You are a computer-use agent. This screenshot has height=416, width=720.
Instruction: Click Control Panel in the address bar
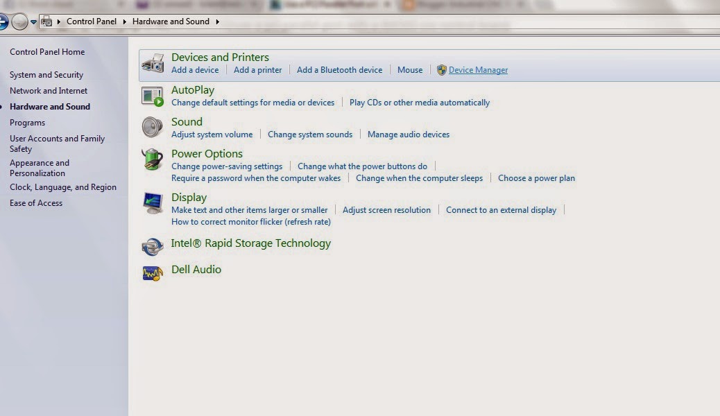click(92, 21)
